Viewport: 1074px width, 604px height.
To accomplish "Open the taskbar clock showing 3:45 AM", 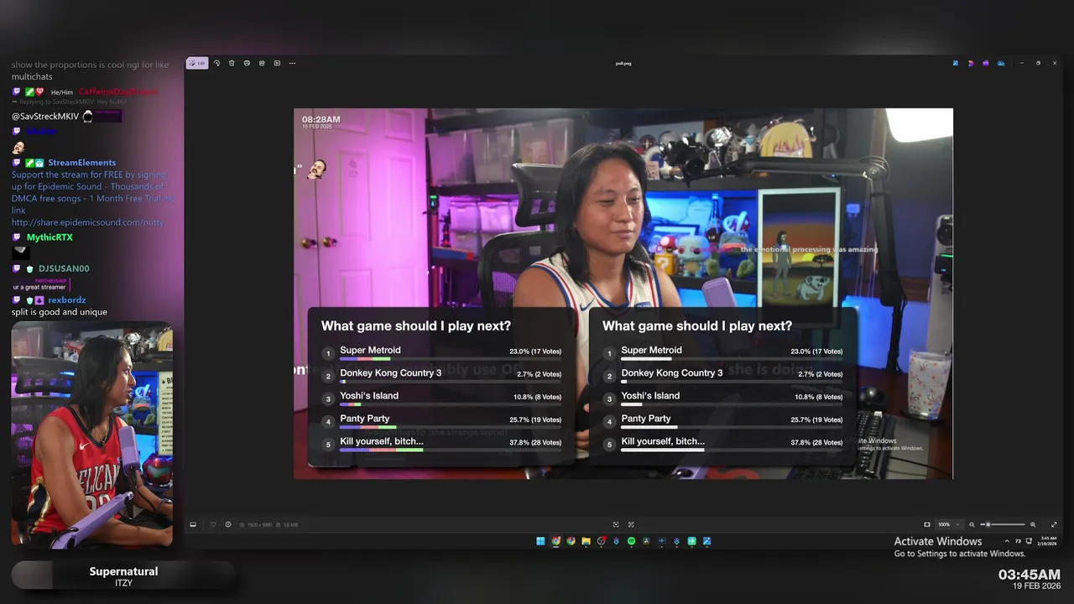I will point(1049,541).
